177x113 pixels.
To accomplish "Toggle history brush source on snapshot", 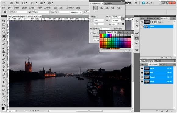I will coord(142,22).
